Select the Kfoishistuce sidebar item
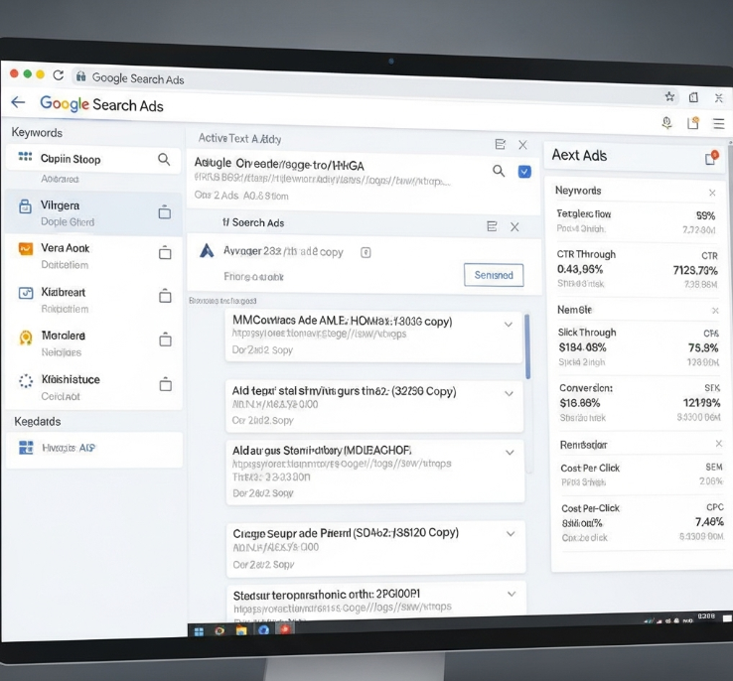Screen dimensions: 733x681 (x=93, y=387)
